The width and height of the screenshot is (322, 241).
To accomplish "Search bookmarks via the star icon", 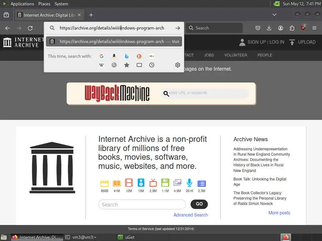I will pyautogui.click(x=127, y=65).
